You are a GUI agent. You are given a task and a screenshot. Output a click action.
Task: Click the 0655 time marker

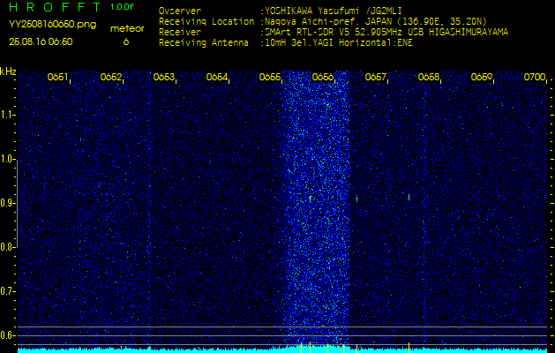(270, 77)
